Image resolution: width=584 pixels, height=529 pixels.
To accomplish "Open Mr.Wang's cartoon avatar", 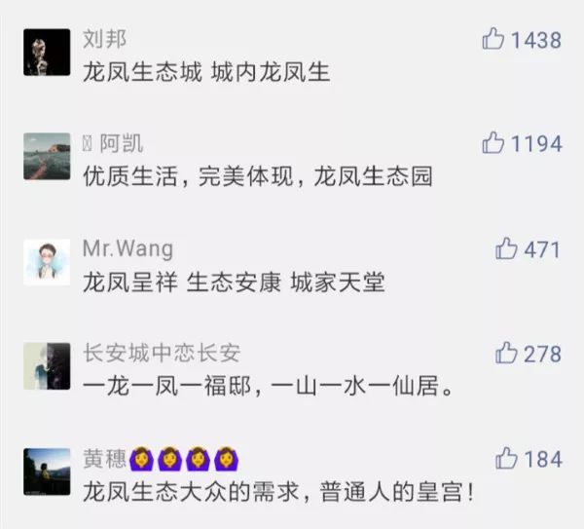I will pos(47,262).
